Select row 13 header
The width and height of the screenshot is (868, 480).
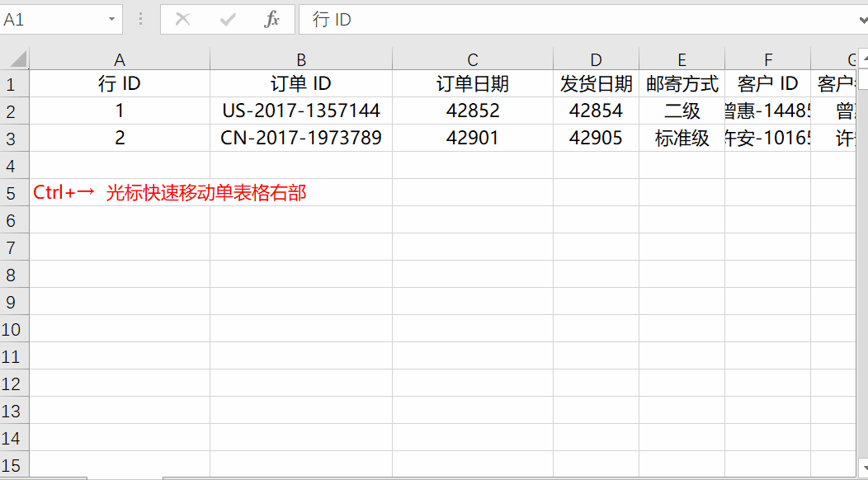[14, 410]
